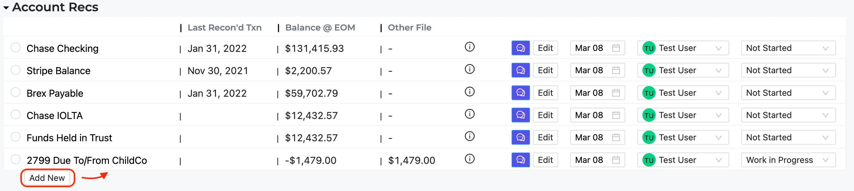Show info for the Chase IOLTA row

[469, 114]
